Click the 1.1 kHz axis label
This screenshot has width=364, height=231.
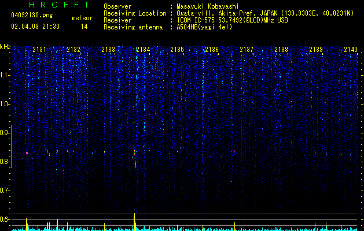(x=5, y=75)
